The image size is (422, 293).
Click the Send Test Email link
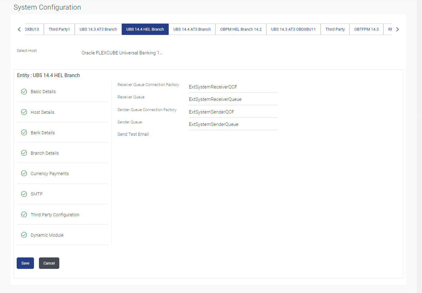point(133,134)
